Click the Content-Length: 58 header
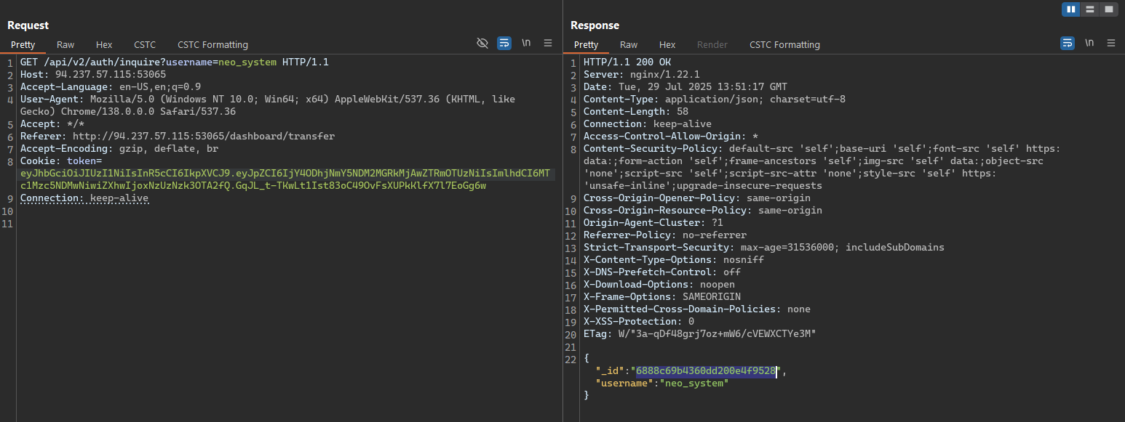 pos(636,112)
